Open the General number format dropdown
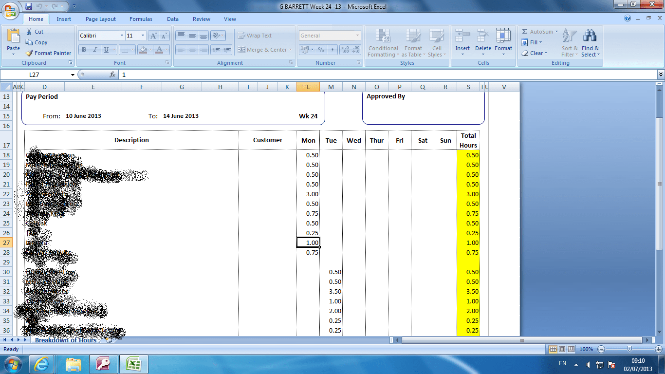This screenshot has height=374, width=665. [357, 36]
